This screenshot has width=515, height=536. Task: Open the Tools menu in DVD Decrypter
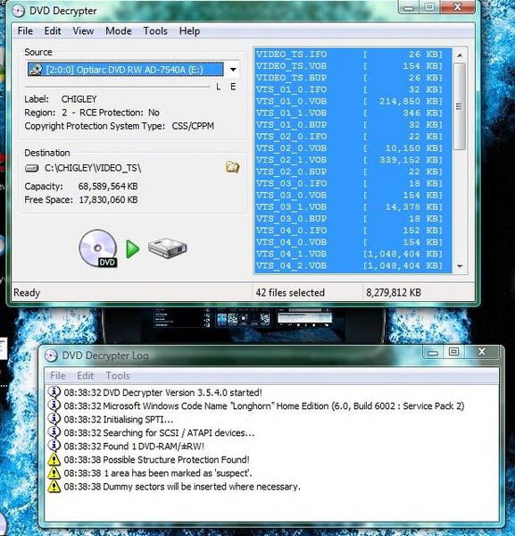tap(155, 31)
